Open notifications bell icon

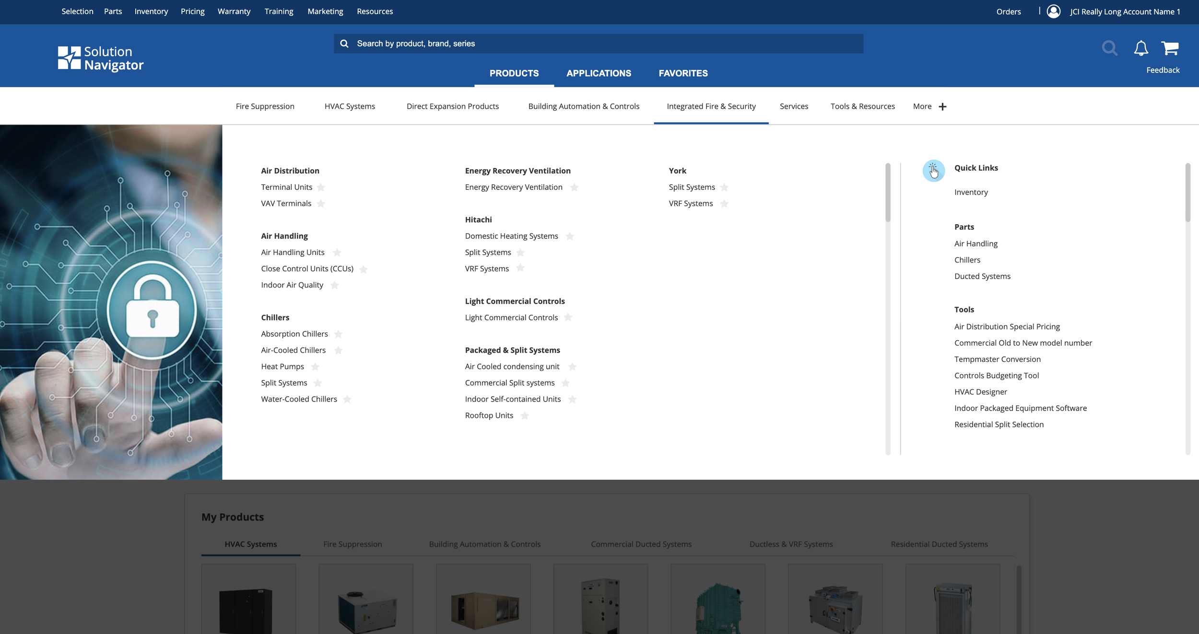point(1141,48)
